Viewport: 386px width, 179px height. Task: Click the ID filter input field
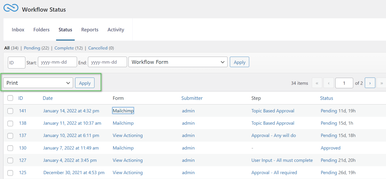pos(16,62)
